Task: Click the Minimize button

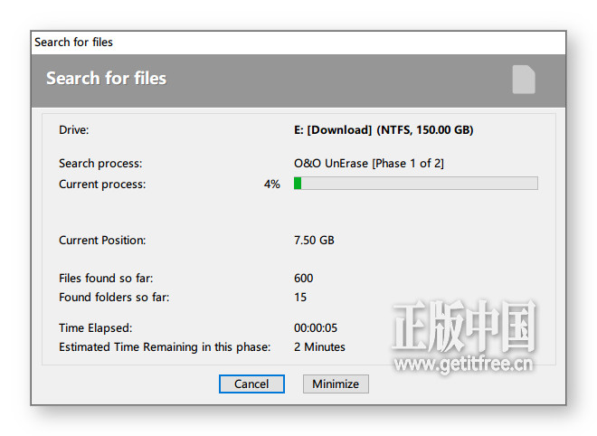Action: pos(336,384)
